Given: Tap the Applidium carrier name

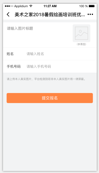Looking at the screenshot, I should [x=21, y=6].
